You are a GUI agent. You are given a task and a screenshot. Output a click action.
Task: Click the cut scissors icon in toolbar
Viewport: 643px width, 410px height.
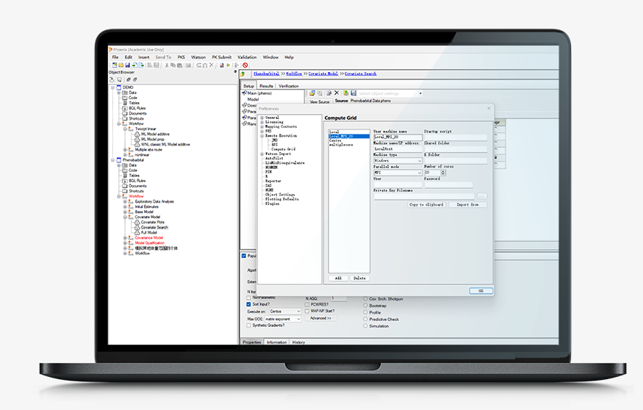167,65
